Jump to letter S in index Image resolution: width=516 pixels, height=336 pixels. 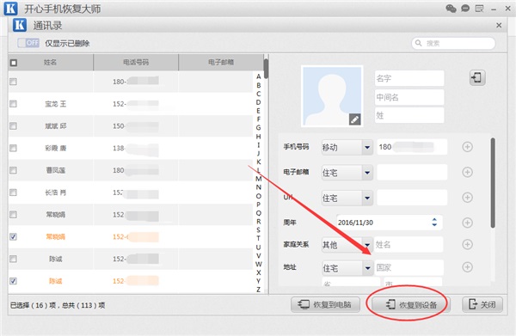258,229
